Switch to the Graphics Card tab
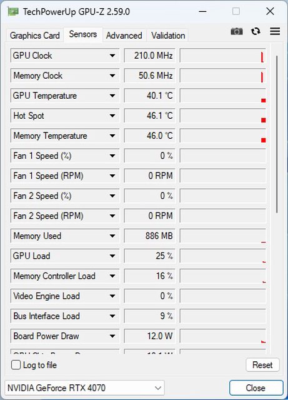Image resolution: width=288 pixels, height=400 pixels. pyautogui.click(x=35, y=36)
